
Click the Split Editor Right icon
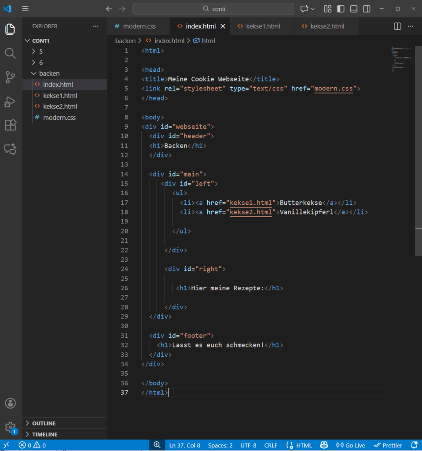397,26
